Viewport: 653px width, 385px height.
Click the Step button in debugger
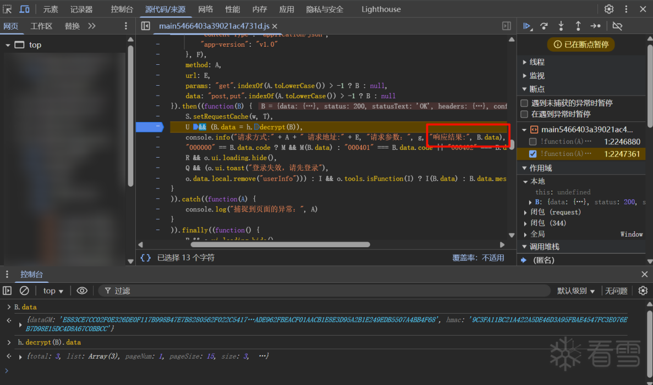pyautogui.click(x=596, y=26)
